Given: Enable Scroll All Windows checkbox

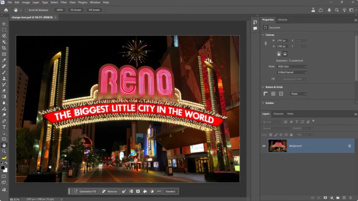Looking at the screenshot, I should 26,10.
